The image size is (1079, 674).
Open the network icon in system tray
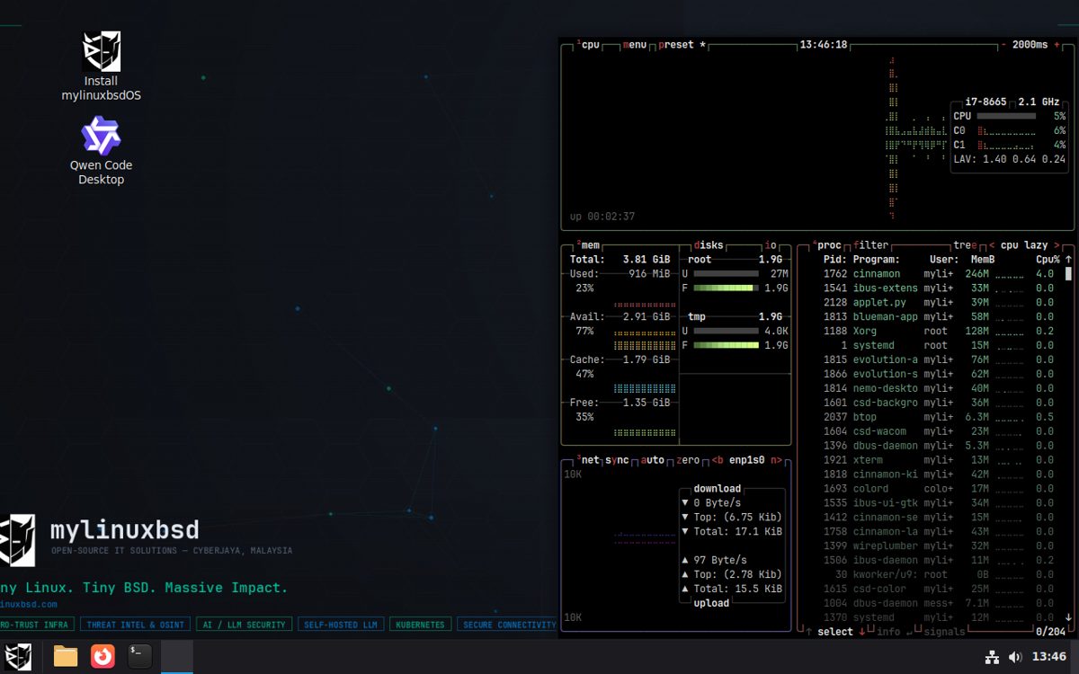pyautogui.click(x=992, y=657)
